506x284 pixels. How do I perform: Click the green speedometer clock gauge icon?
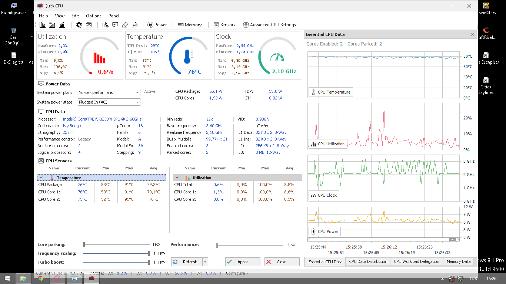(277, 57)
